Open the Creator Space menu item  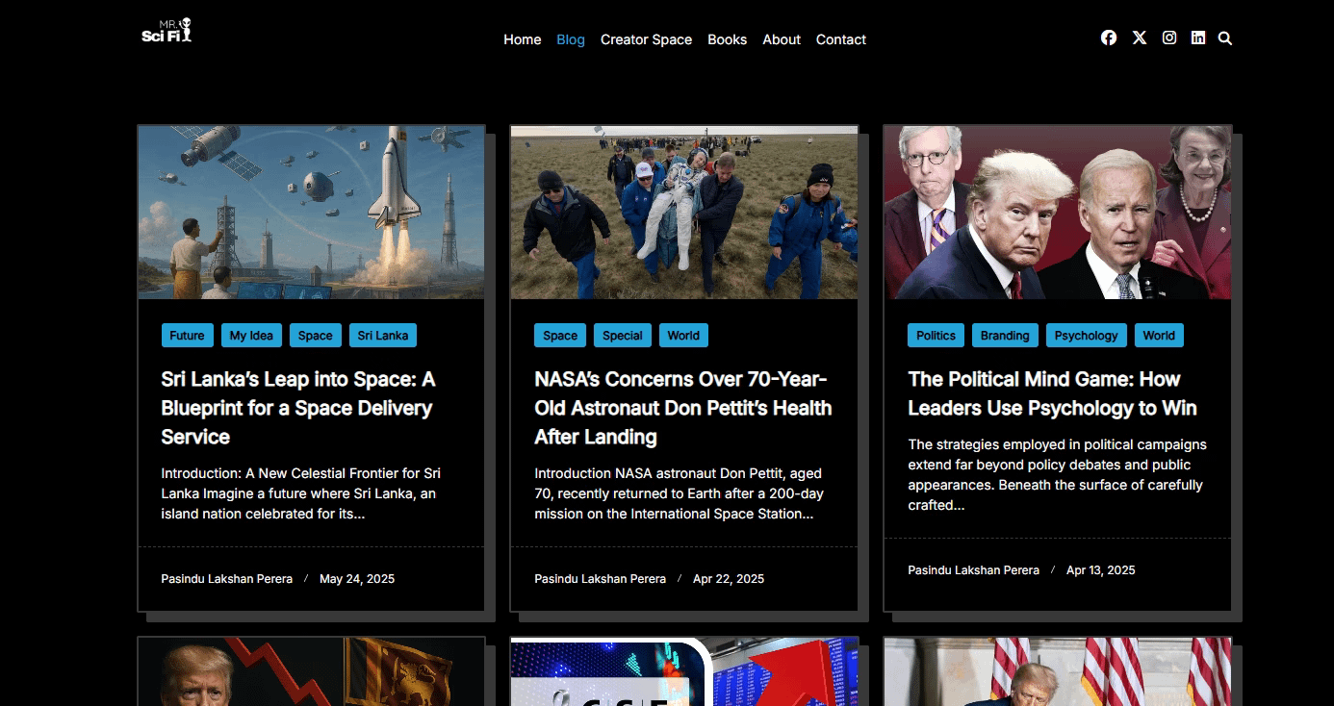(646, 39)
